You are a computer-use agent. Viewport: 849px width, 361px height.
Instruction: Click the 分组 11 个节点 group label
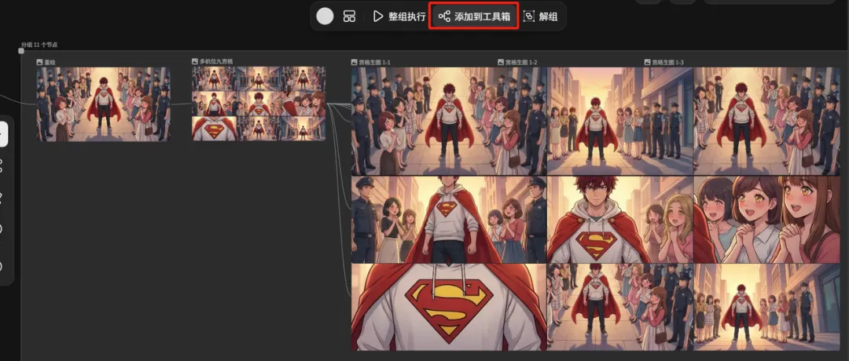tap(39, 44)
